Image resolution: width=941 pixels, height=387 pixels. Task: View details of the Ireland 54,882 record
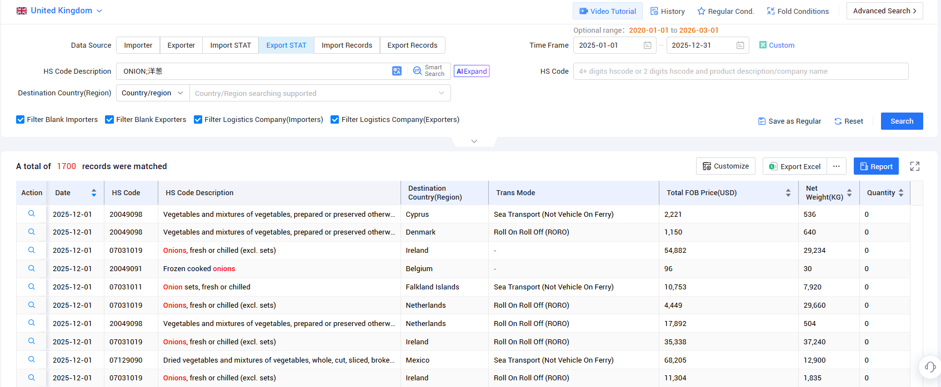[x=32, y=250]
